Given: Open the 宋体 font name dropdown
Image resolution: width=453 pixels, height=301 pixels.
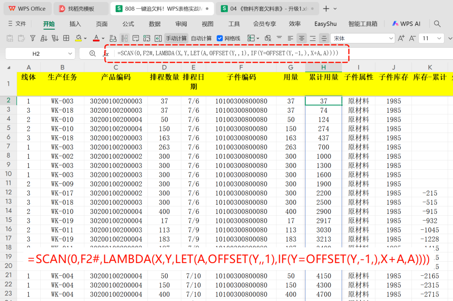Looking at the screenshot, I should pos(391,38).
